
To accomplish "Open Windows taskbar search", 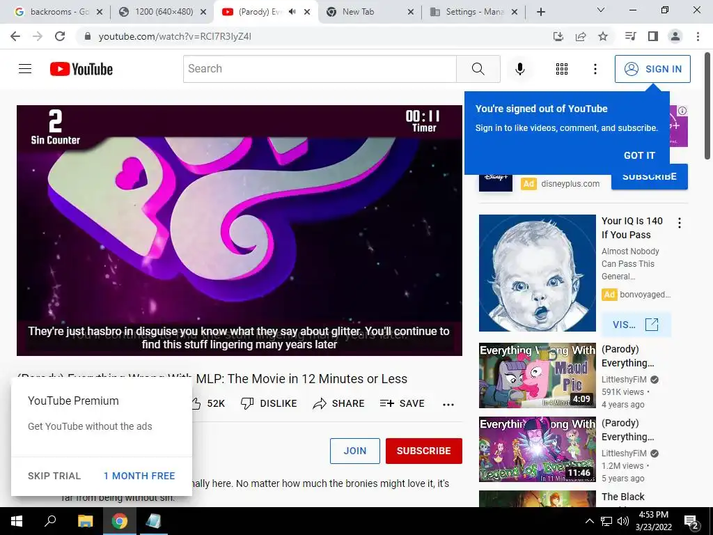I will coord(50,521).
